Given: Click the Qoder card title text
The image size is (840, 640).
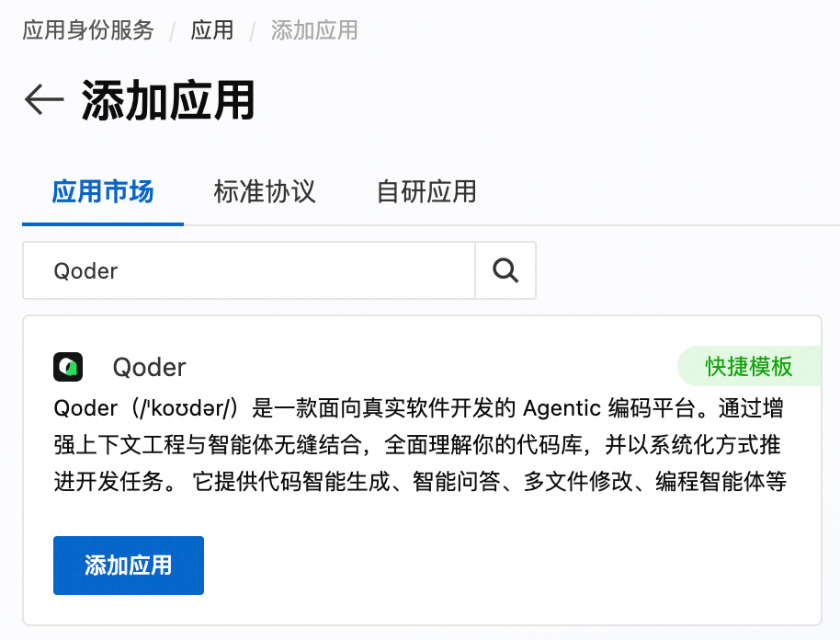Looking at the screenshot, I should point(150,368).
